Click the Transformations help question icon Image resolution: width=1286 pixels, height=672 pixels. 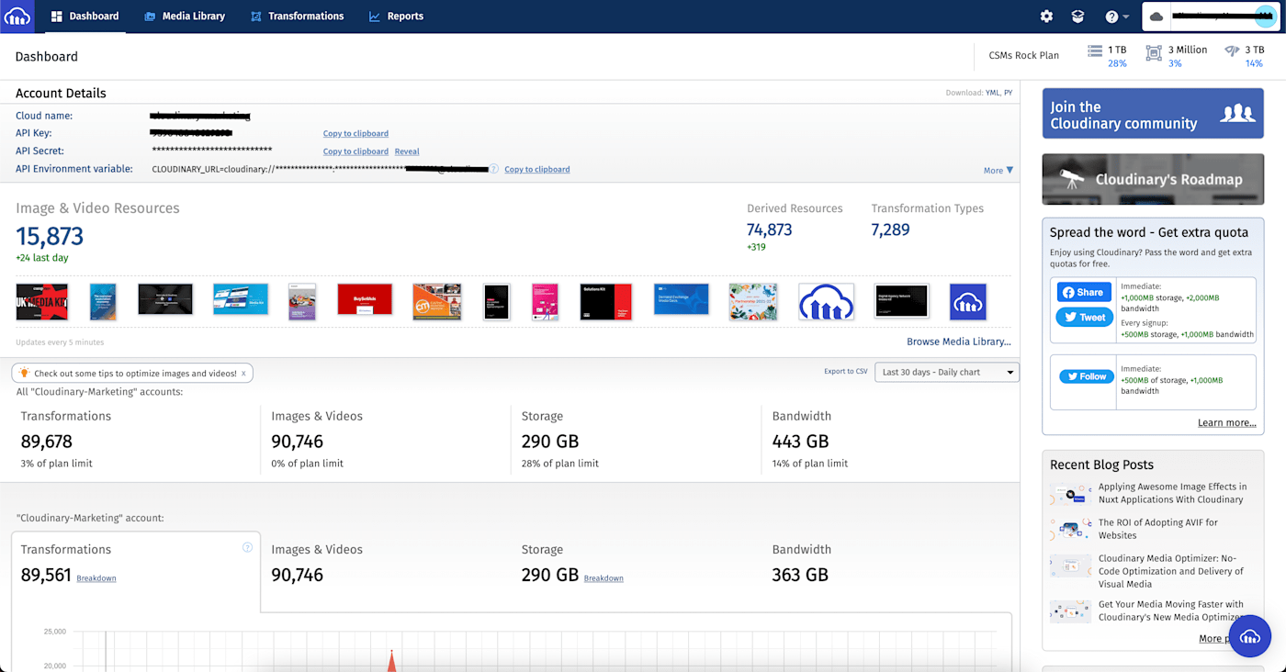pos(247,547)
